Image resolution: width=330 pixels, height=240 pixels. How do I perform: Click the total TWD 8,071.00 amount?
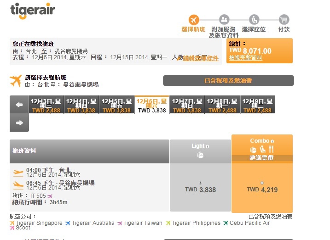click(250, 51)
